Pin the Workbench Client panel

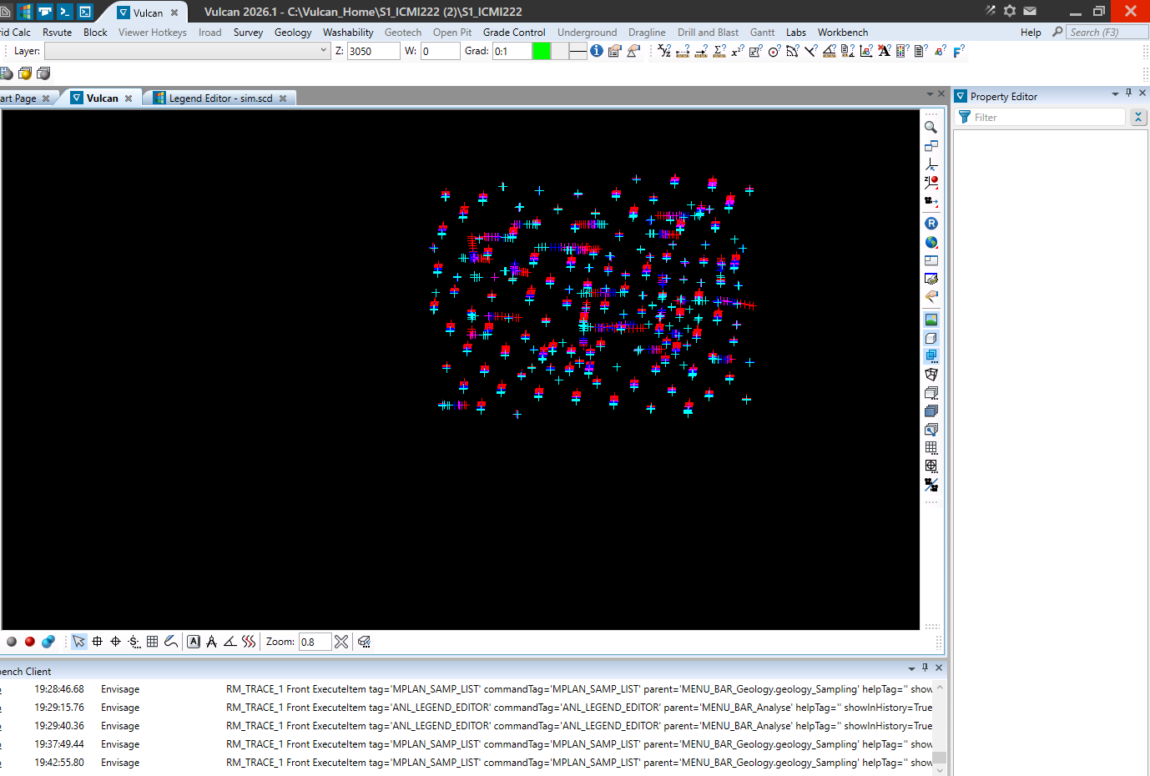click(925, 668)
